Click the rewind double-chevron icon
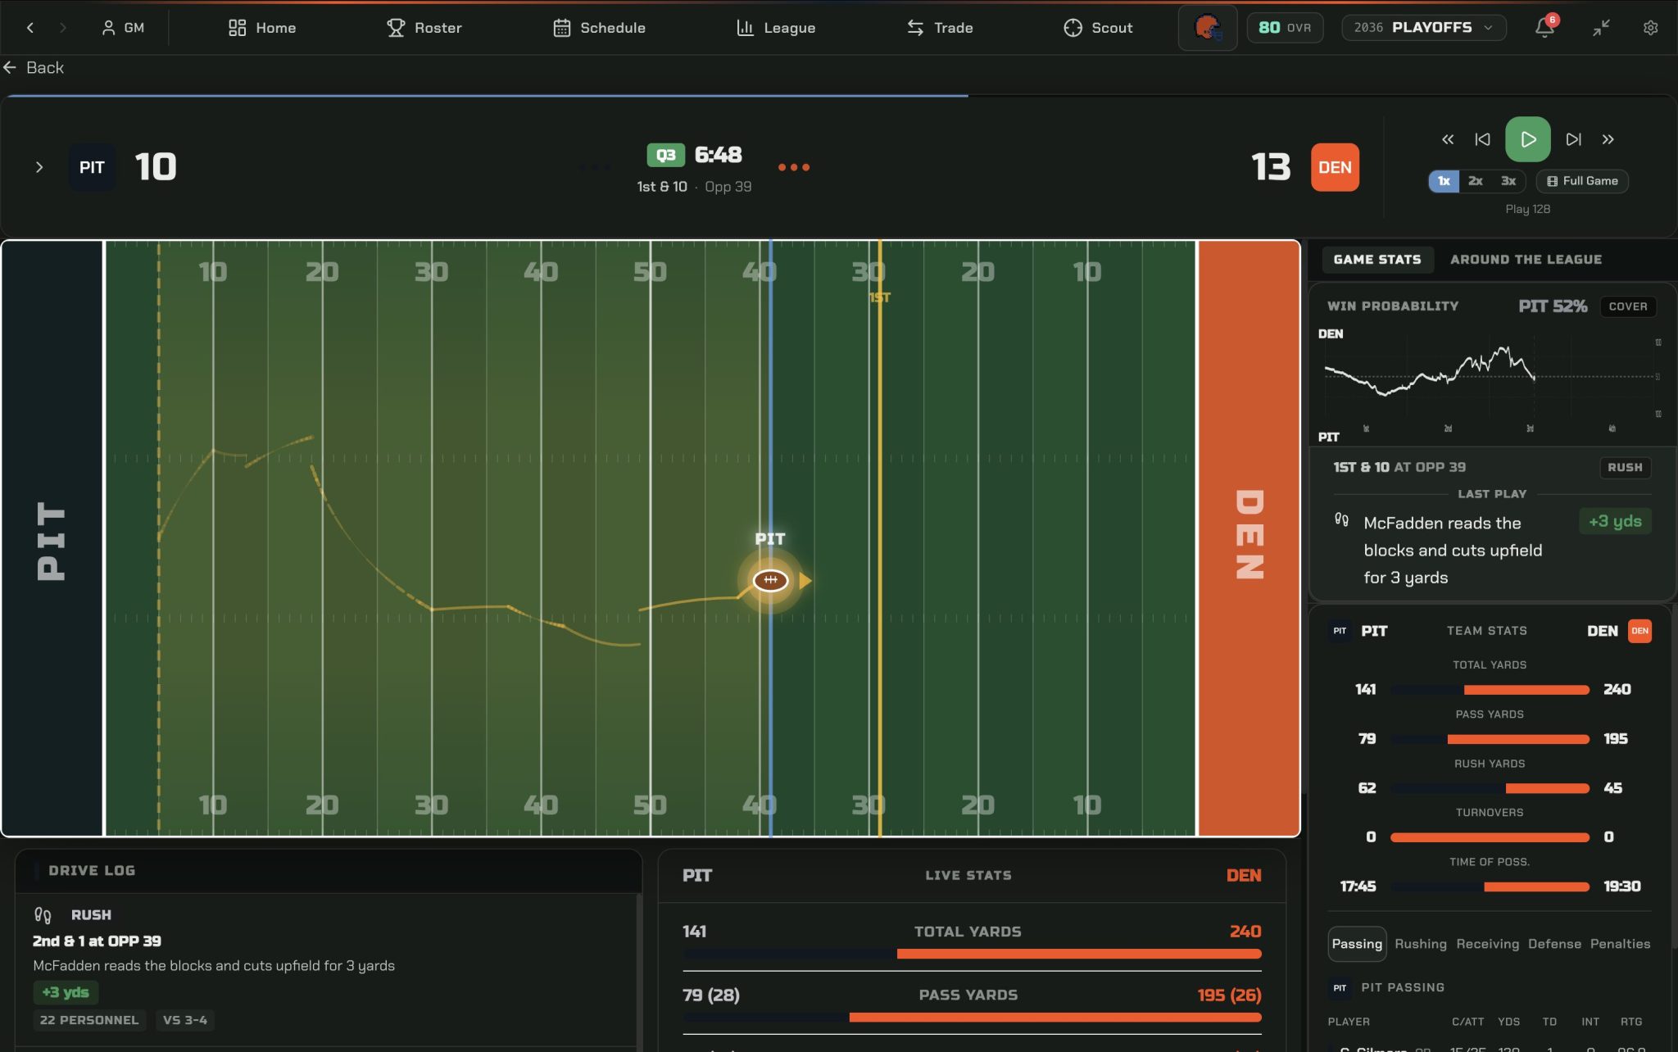The image size is (1678, 1052). pos(1448,139)
